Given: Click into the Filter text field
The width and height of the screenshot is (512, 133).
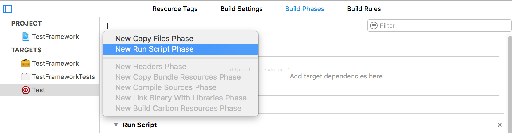Looking at the screenshot, I should (x=439, y=26).
